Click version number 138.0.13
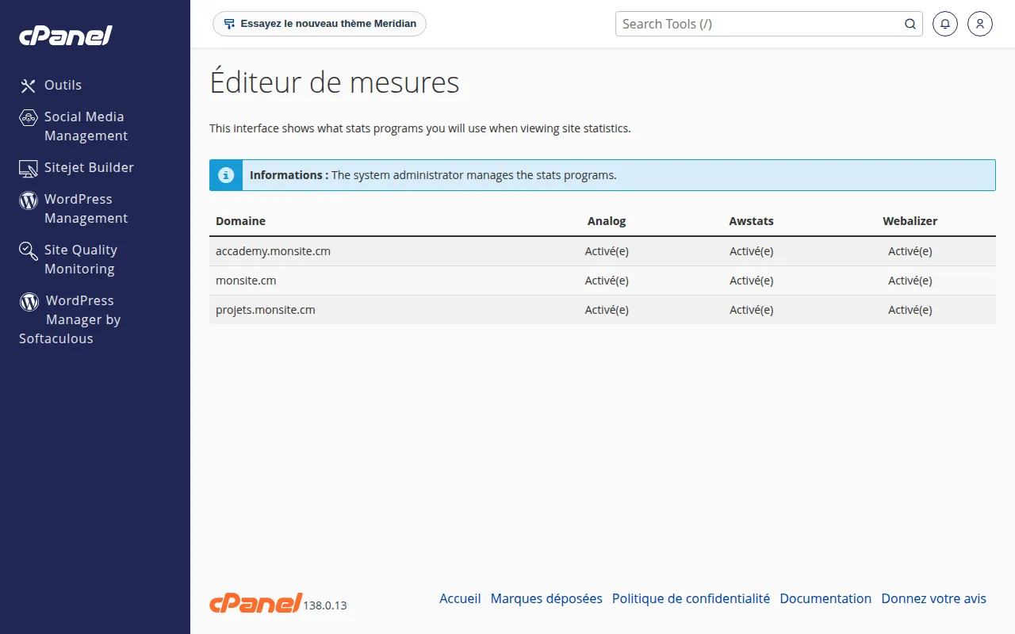The width and height of the screenshot is (1015, 634). 325,605
